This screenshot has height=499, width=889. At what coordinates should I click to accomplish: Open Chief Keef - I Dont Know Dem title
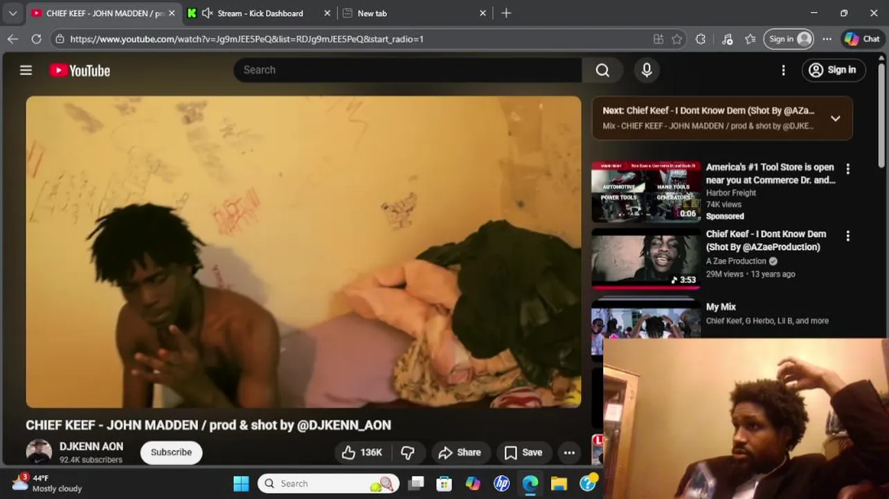(766, 240)
